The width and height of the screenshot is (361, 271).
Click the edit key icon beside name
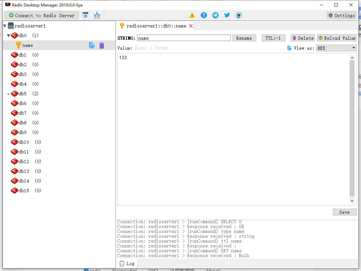point(92,45)
